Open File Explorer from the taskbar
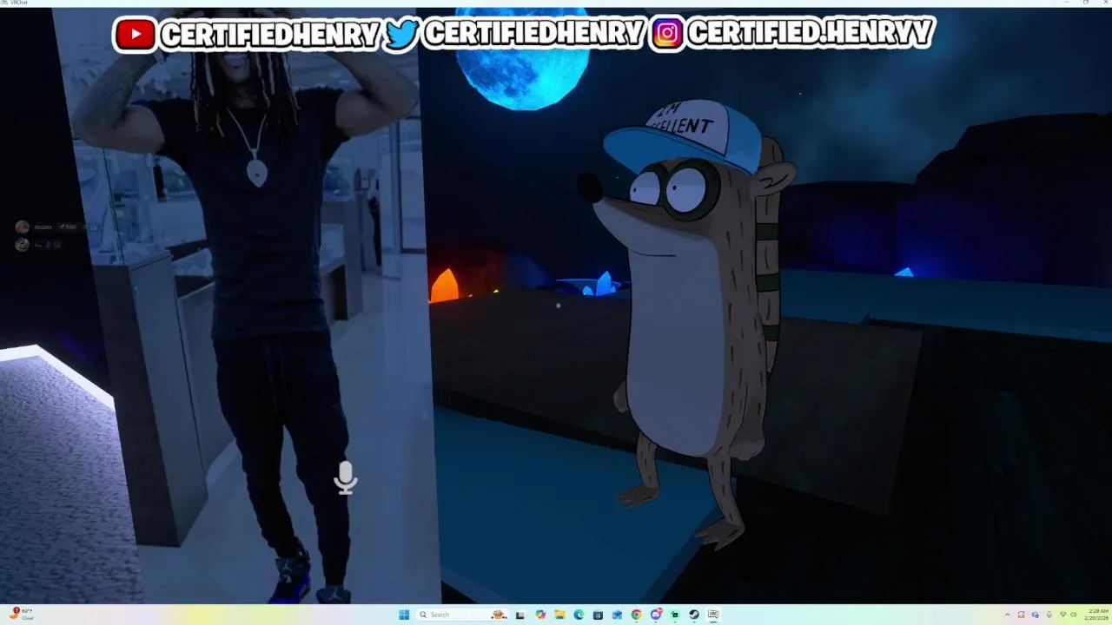The image size is (1112, 625). 559,615
